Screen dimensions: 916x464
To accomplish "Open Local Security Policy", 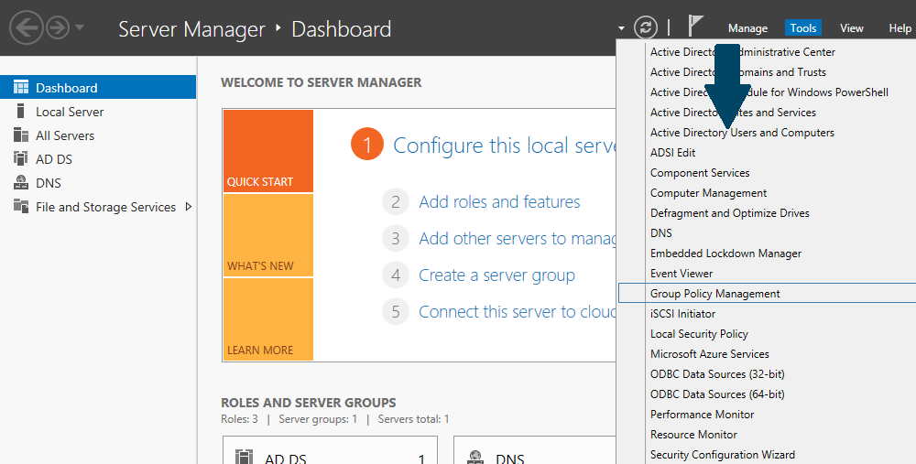I will point(699,334).
